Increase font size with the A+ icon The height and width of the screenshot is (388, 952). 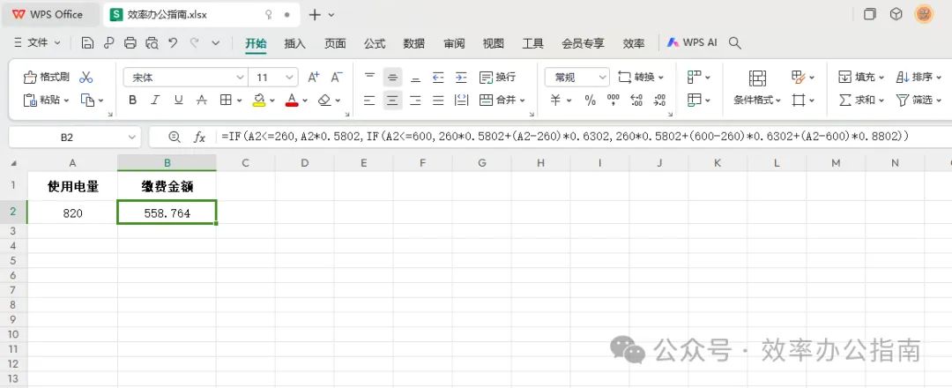coord(313,77)
